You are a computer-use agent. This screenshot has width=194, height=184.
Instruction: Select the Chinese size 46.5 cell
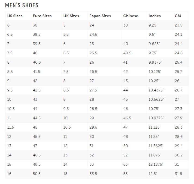pyautogui.click(x=127, y=118)
